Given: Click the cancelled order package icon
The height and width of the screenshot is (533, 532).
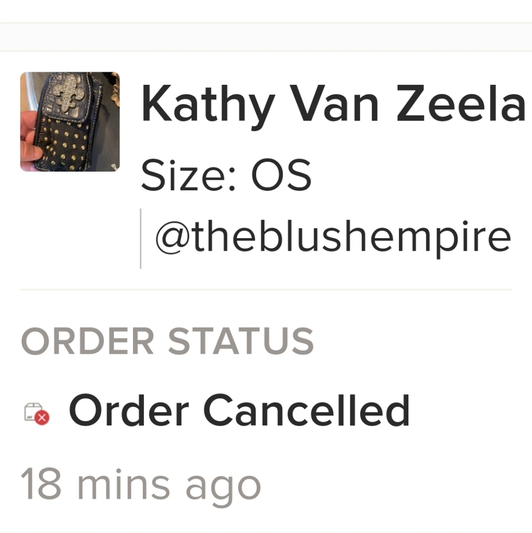Looking at the screenshot, I should [x=37, y=414].
